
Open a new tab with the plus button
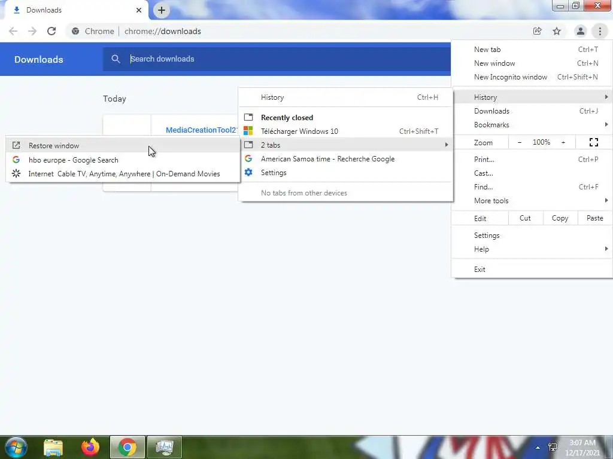tap(162, 10)
